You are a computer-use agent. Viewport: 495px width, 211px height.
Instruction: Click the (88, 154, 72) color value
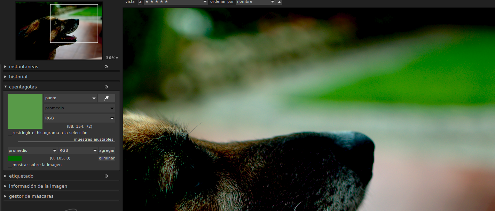point(79,126)
